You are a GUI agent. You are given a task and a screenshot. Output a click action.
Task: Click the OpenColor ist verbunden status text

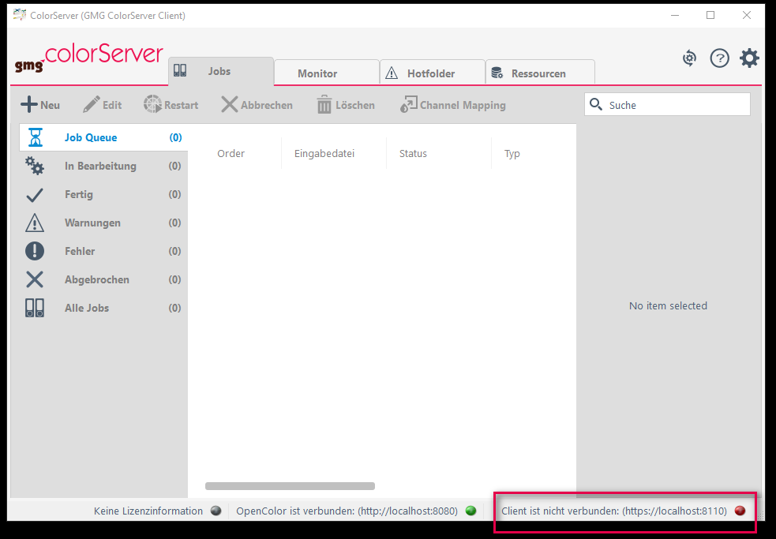pos(347,511)
